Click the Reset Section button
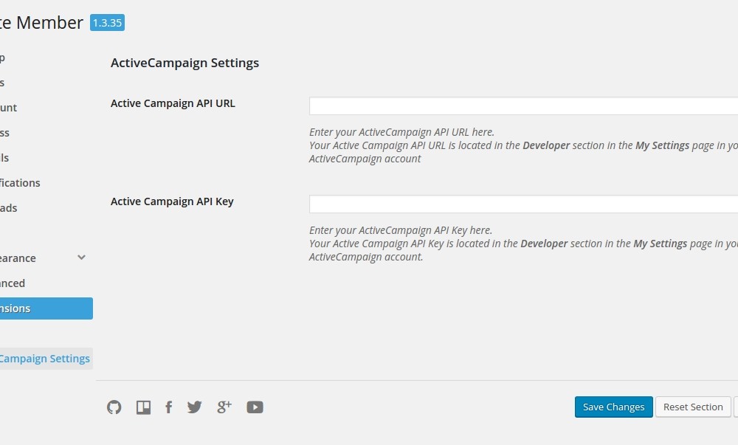Image resolution: width=738 pixels, height=445 pixels. [693, 407]
